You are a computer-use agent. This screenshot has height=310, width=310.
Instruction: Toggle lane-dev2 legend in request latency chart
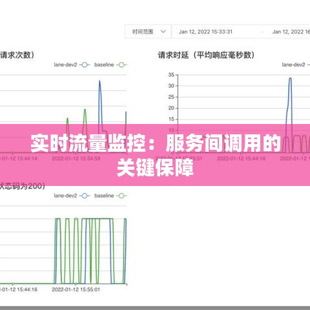[296, 65]
